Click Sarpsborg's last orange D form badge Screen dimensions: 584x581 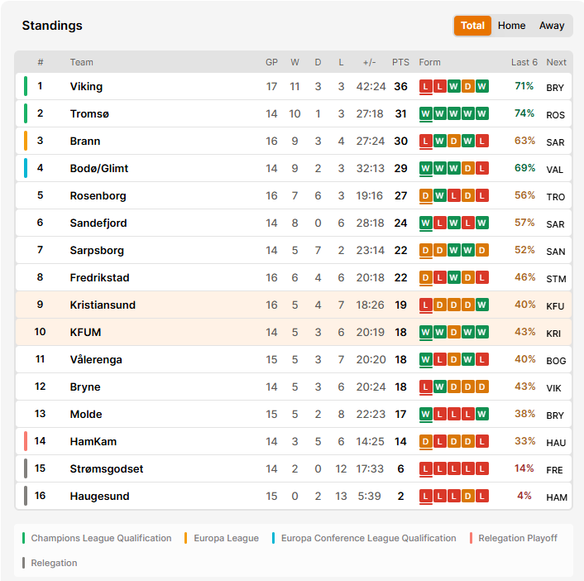(x=481, y=250)
